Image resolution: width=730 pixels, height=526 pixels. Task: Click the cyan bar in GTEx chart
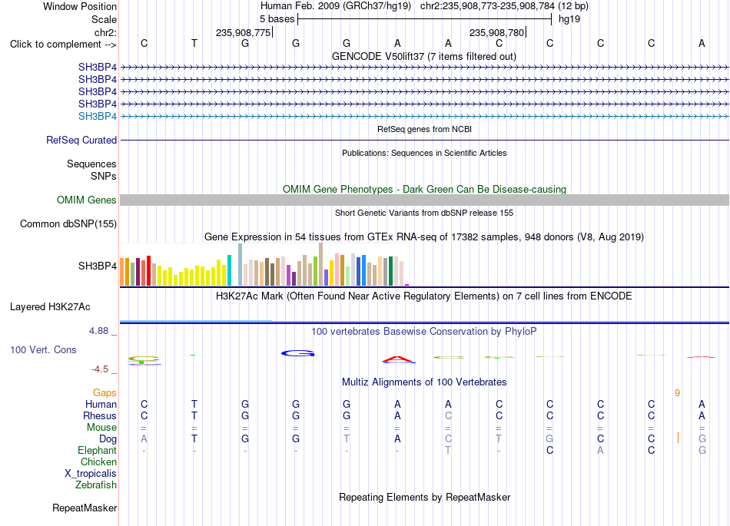[229, 270]
